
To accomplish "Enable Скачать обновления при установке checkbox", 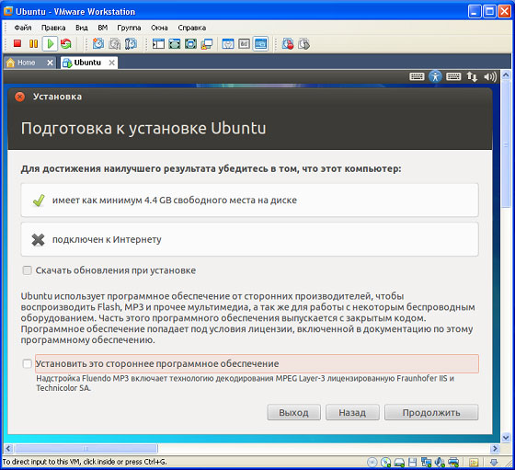I will tap(27, 270).
